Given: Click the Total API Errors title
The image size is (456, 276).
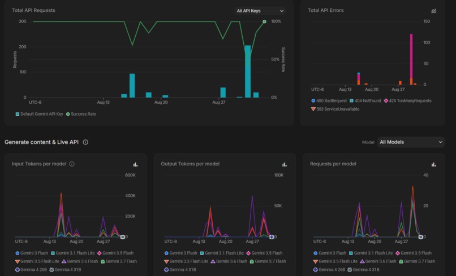Looking at the screenshot, I should pyautogui.click(x=326, y=10).
